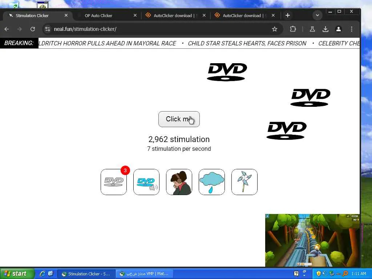Click the '2,962 stimulation' counter text
The width and height of the screenshot is (372, 279).
[x=179, y=139]
